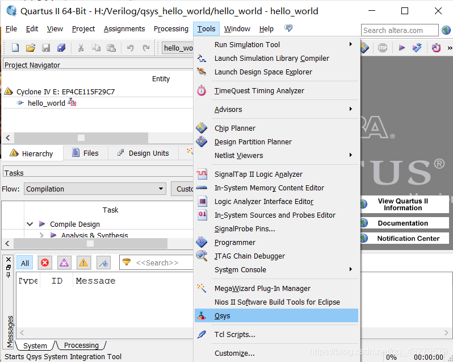Float the Messages panel
Viewport: 453px width, 362px height.
[9, 267]
